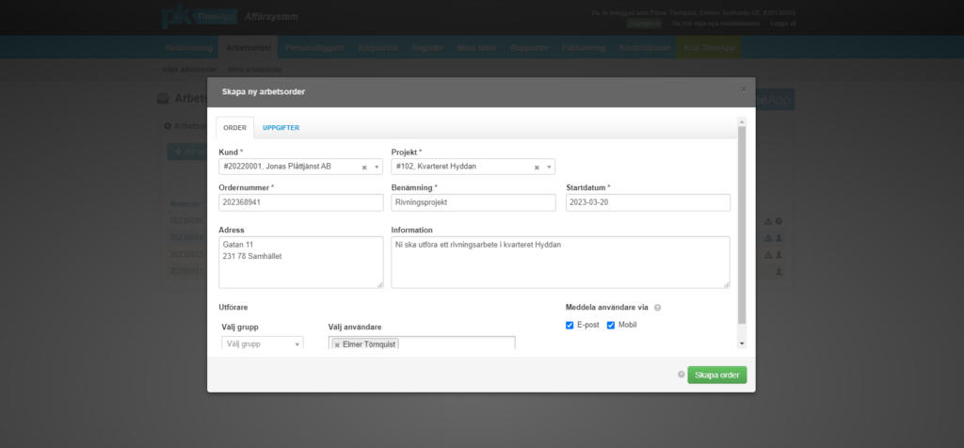The height and width of the screenshot is (448, 964).
Task: Click the Startdatum date field
Action: [x=648, y=202]
